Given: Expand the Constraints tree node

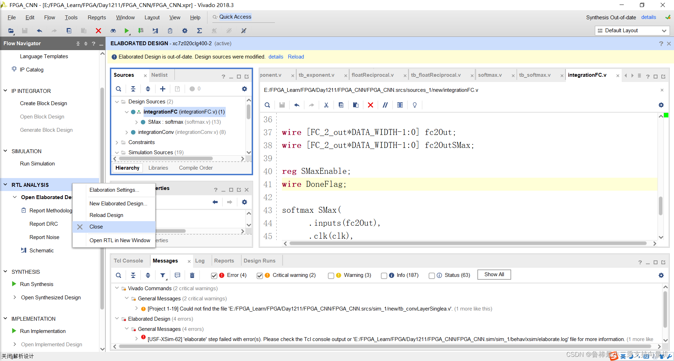Looking at the screenshot, I should click(117, 143).
